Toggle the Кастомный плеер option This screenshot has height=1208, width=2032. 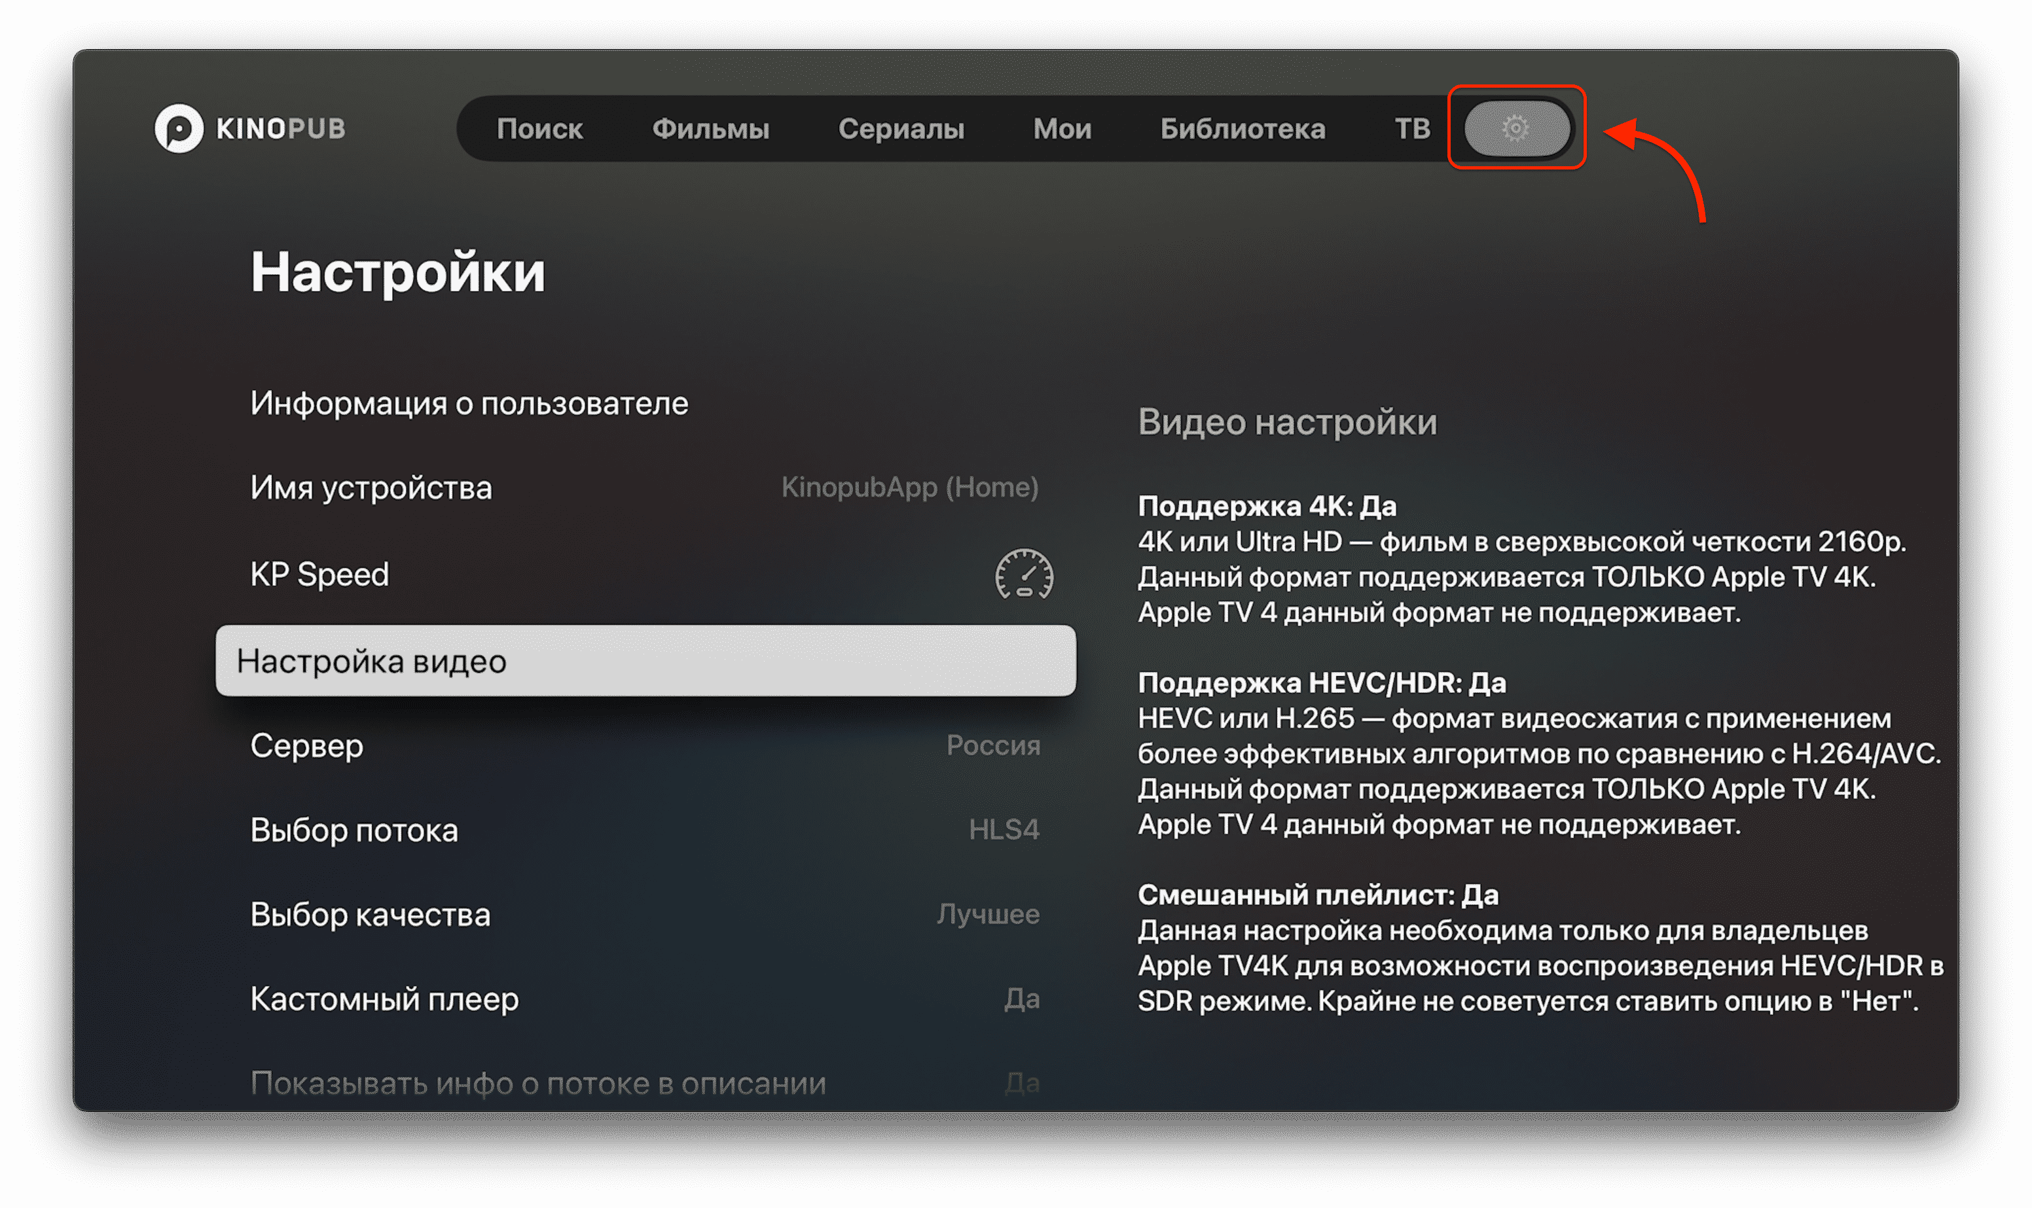[645, 999]
